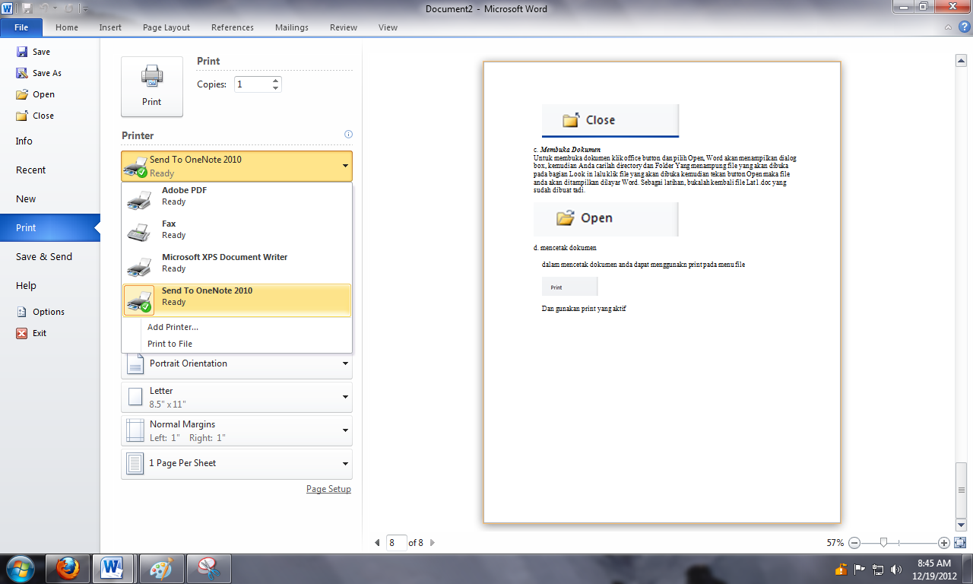
Task: Open the Page Layout tab
Action: 166,27
